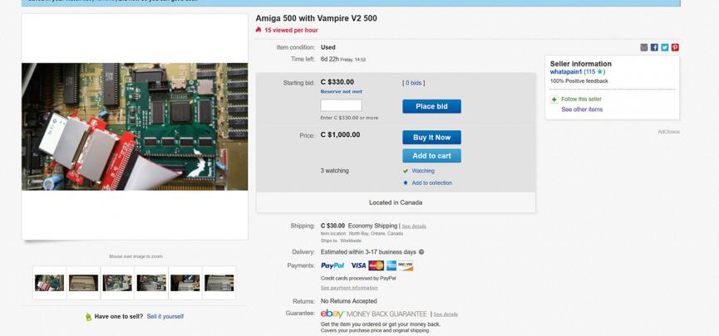Screen dimensions: 719x336
Task: Click the green plus Follow seller icon
Action: coord(554,100)
